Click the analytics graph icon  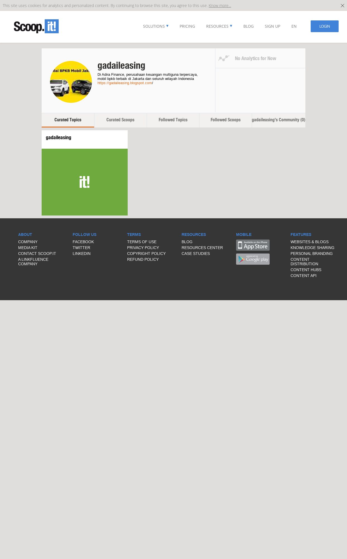point(224,58)
